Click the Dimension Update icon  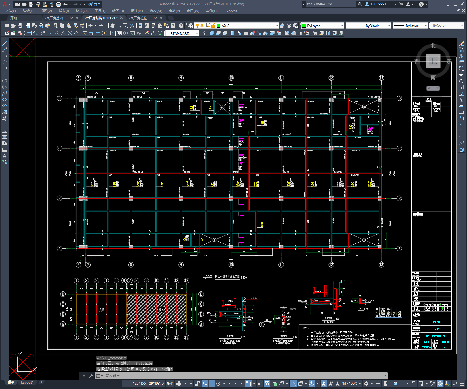point(160,33)
